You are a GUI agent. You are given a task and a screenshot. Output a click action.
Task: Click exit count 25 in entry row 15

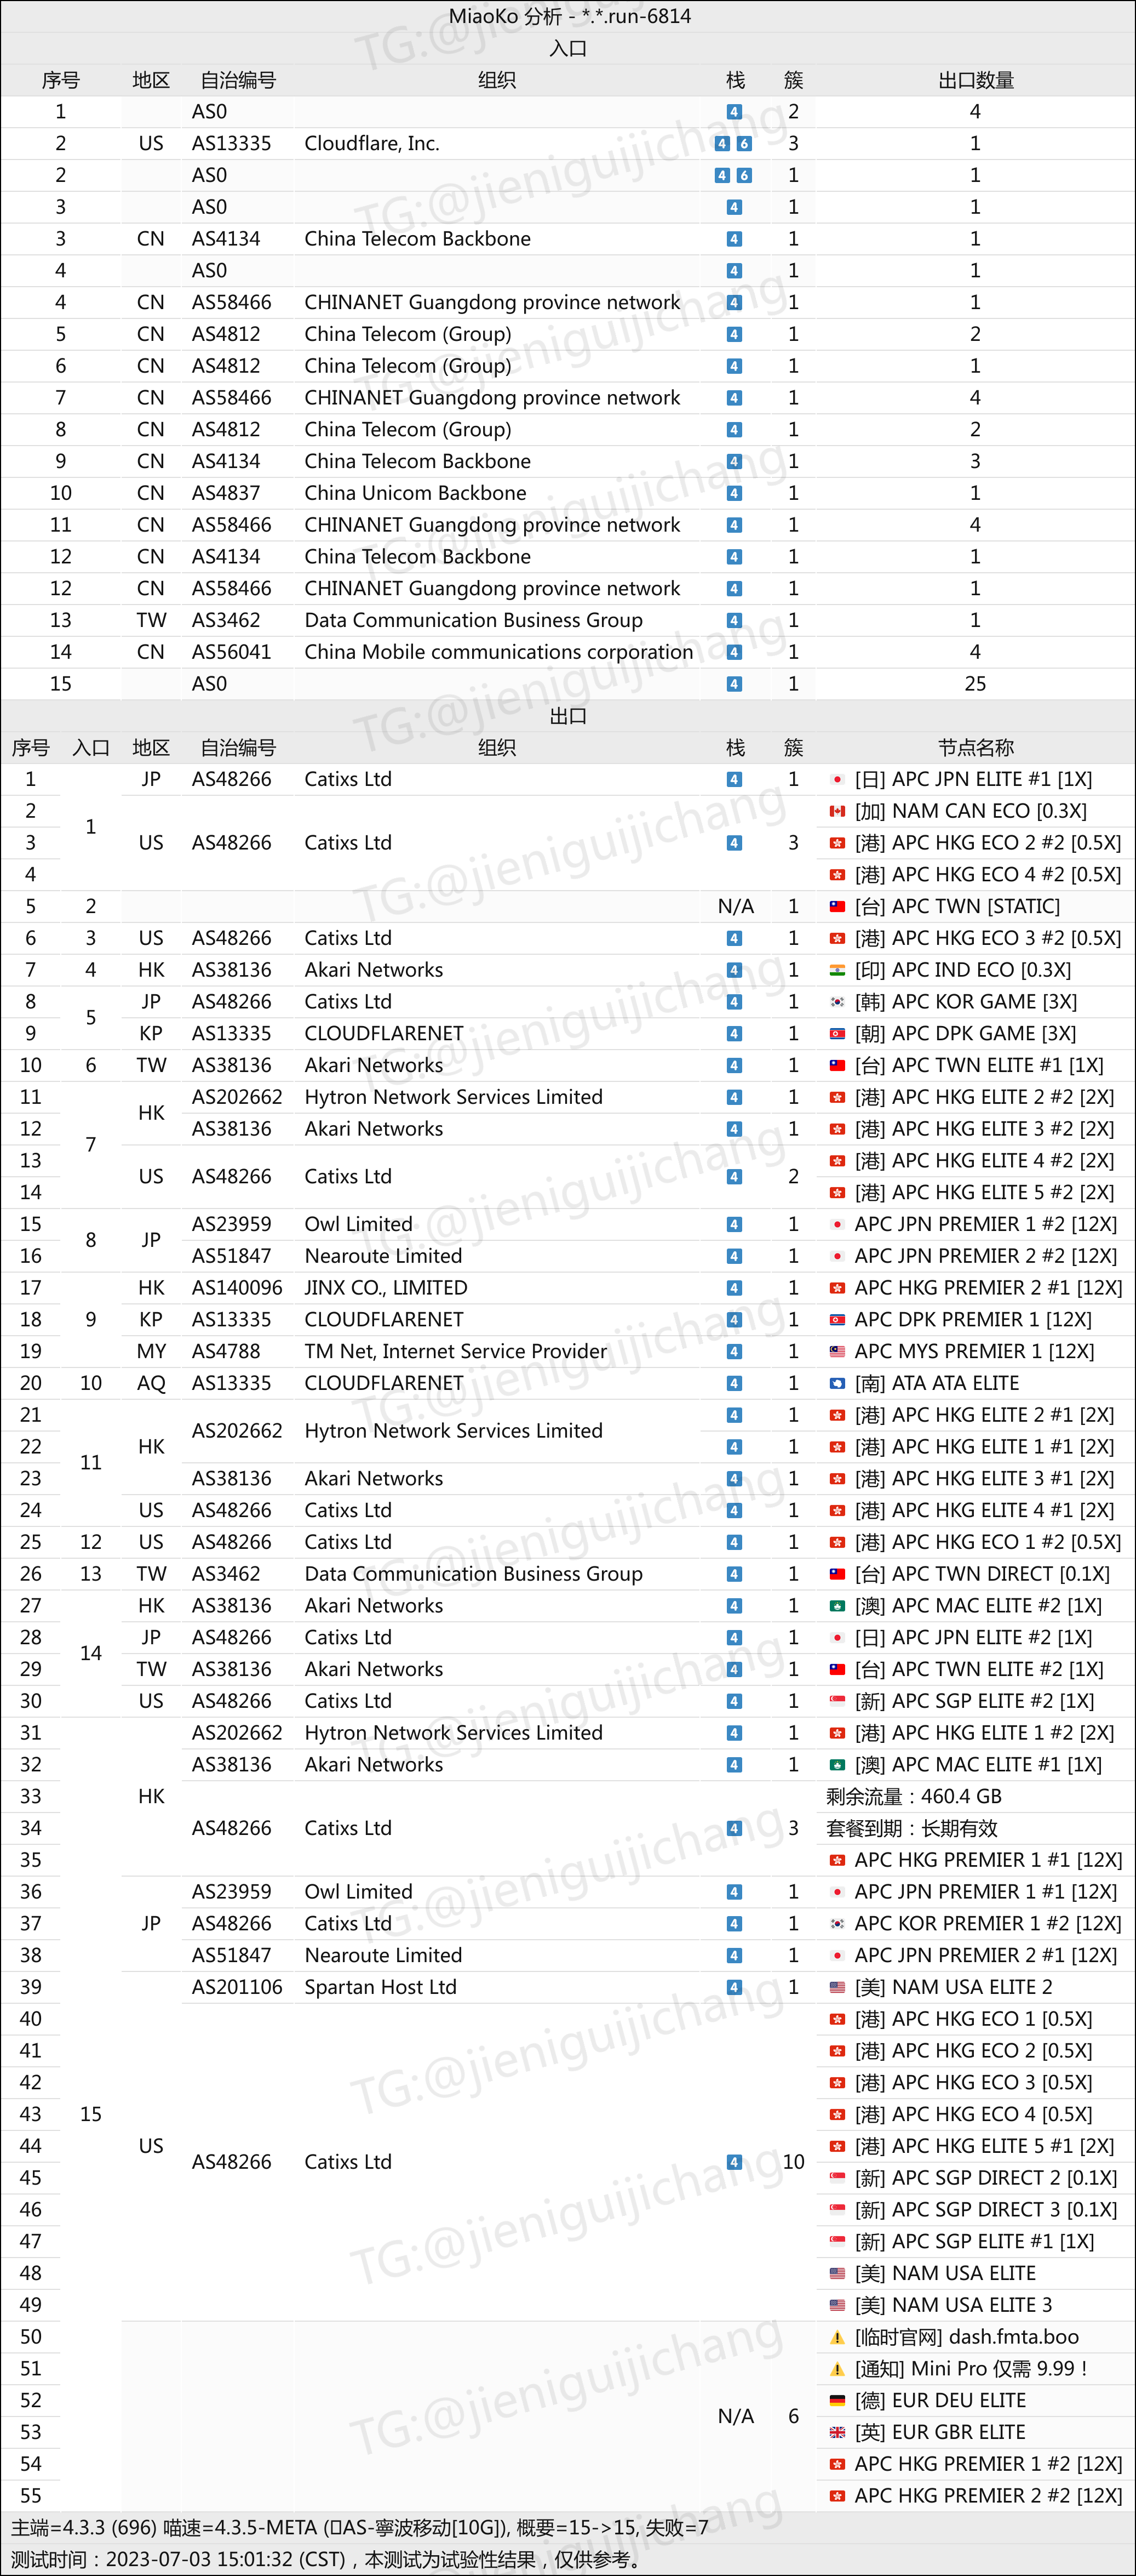(x=975, y=684)
